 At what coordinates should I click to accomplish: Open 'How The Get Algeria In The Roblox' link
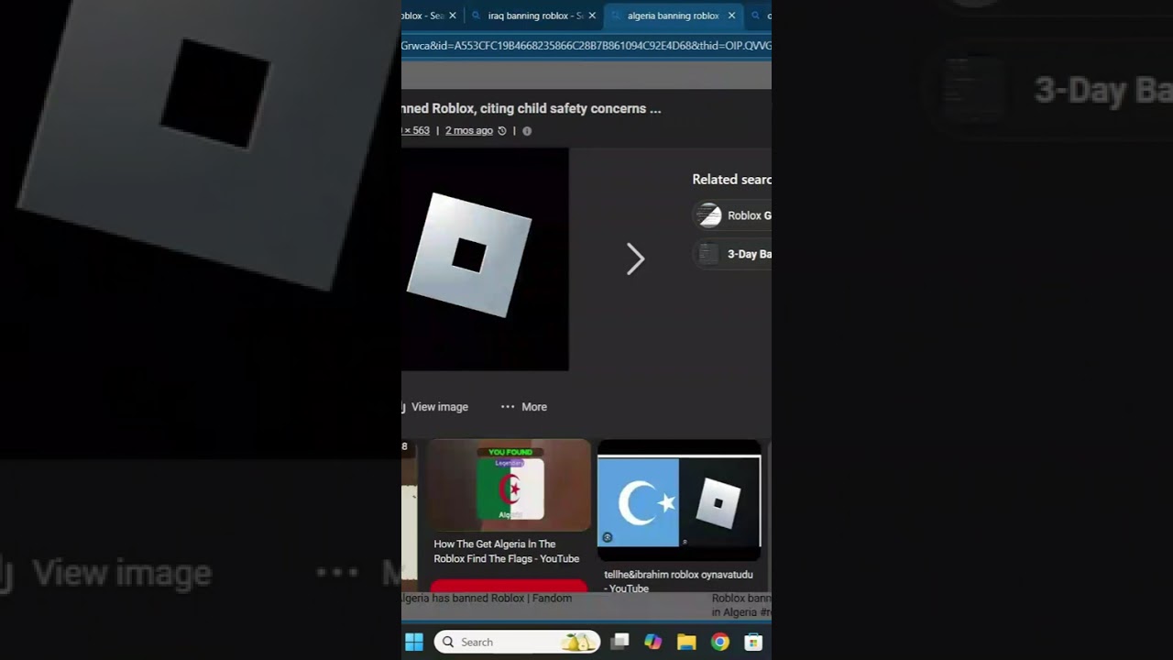click(507, 551)
